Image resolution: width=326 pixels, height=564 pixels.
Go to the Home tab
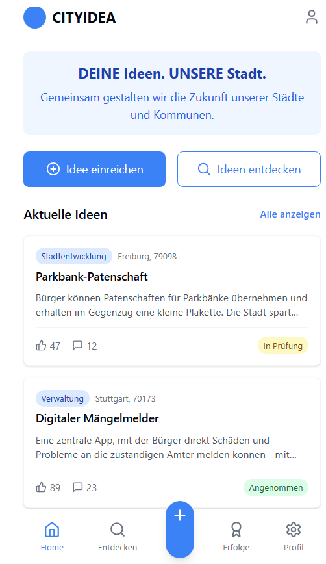tap(52, 537)
